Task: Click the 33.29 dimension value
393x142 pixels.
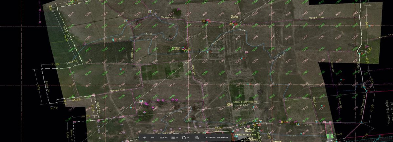Action: (55, 63)
